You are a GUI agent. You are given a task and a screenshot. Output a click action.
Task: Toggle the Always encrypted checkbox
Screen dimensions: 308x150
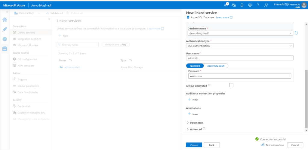pos(231,85)
